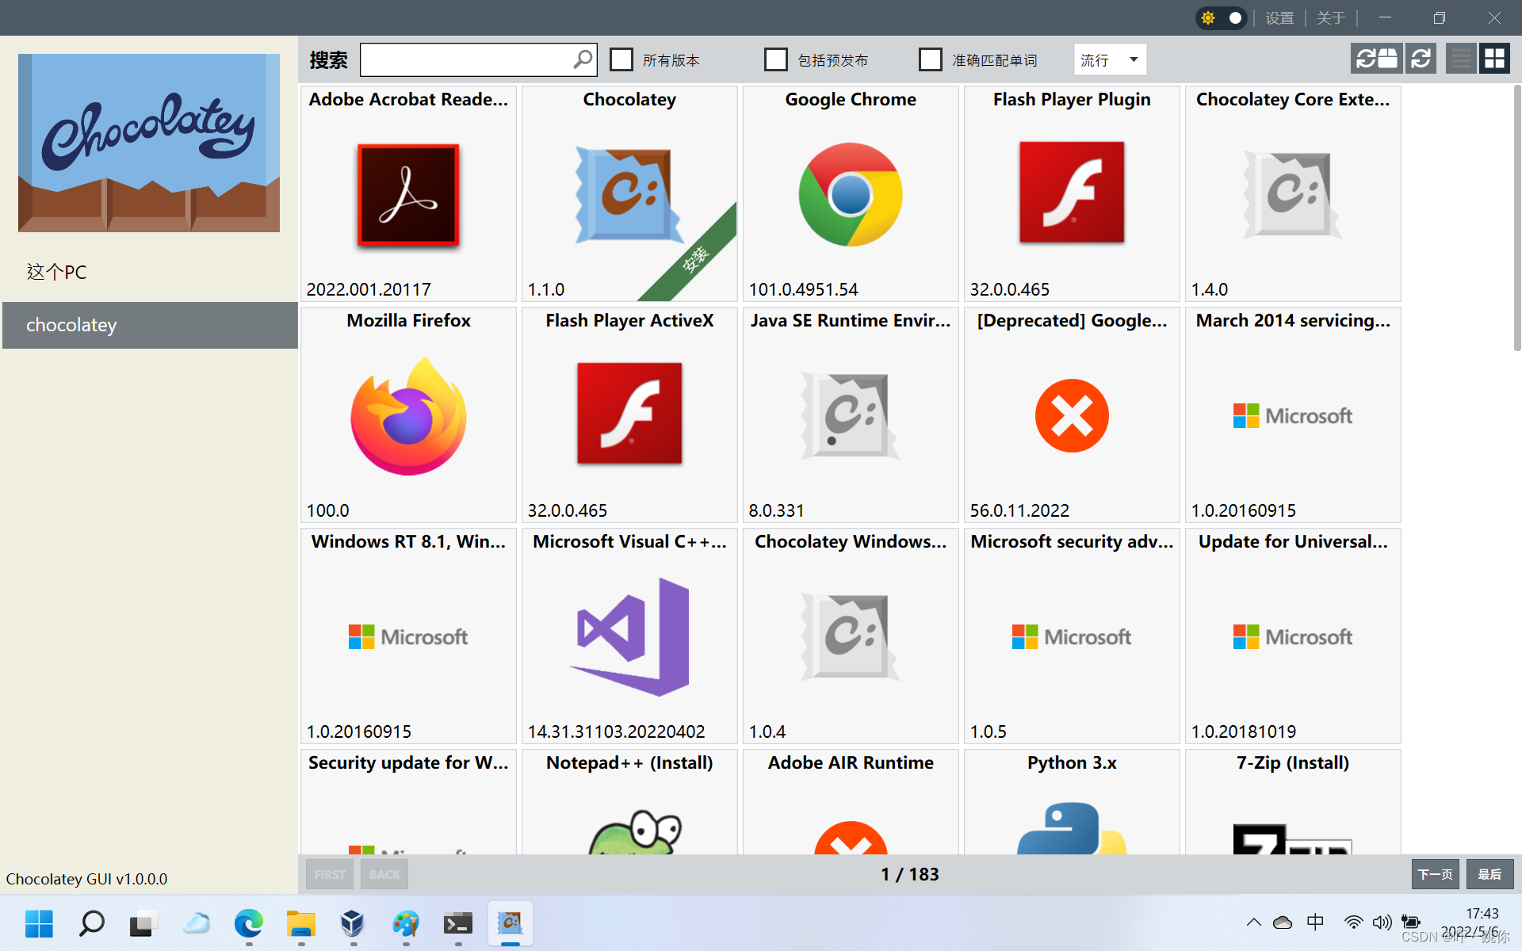
Task: Switch to tile grid view icon
Action: [1494, 59]
